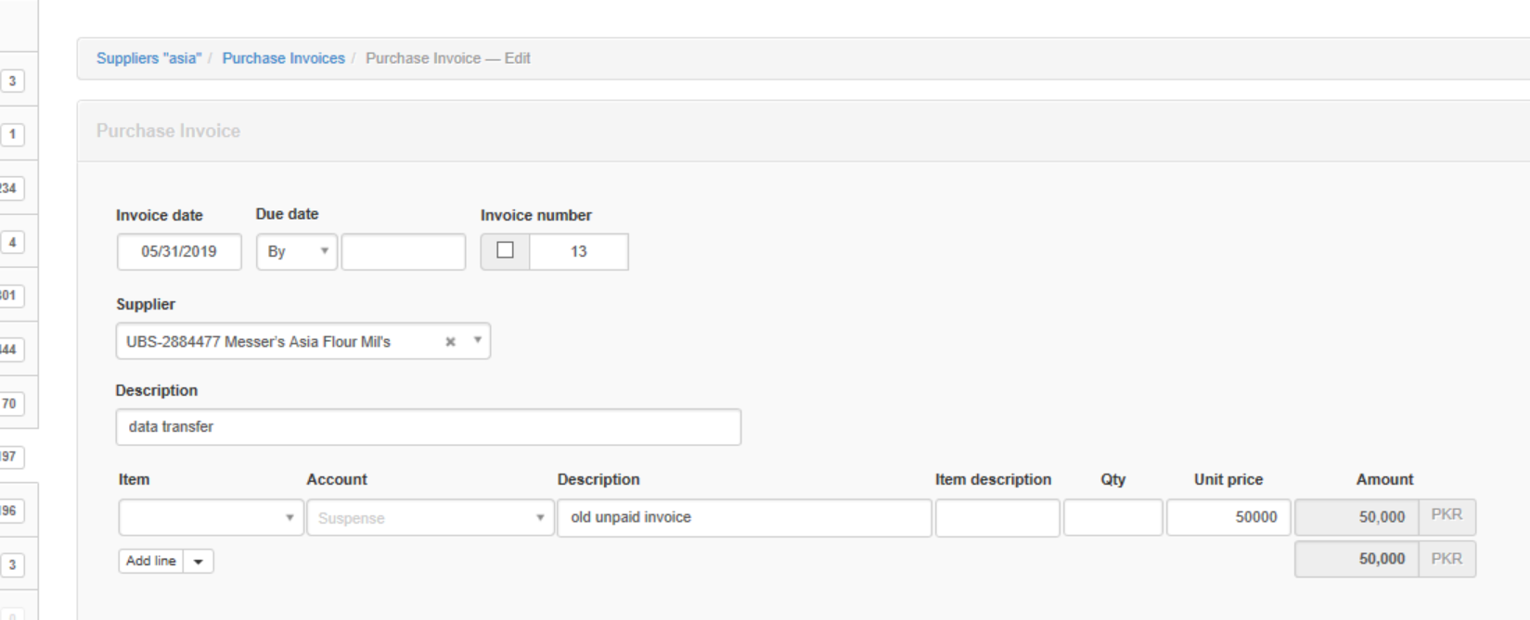This screenshot has height=620, width=1530.
Task: Click the "old unpaid invoice" line description
Action: (x=743, y=518)
